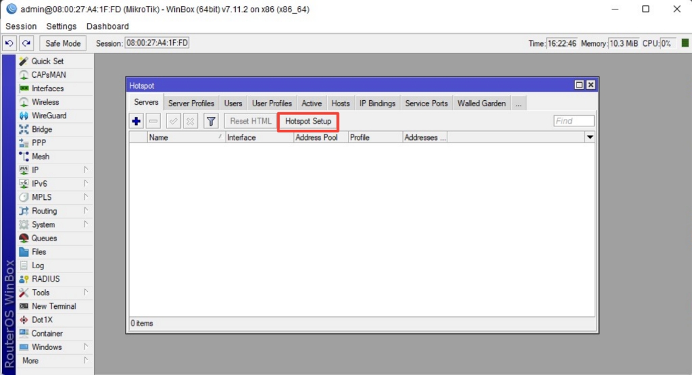Click the Filter funnel icon
692x375 pixels.
[211, 122]
